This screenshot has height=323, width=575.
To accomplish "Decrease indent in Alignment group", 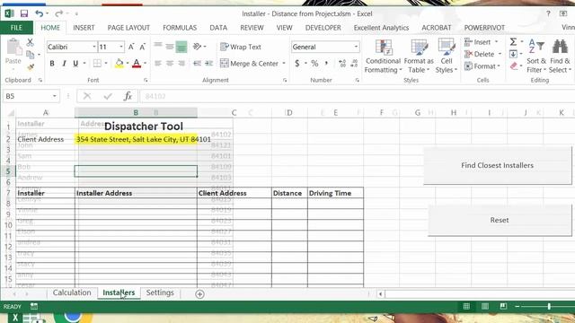I will point(197,64).
